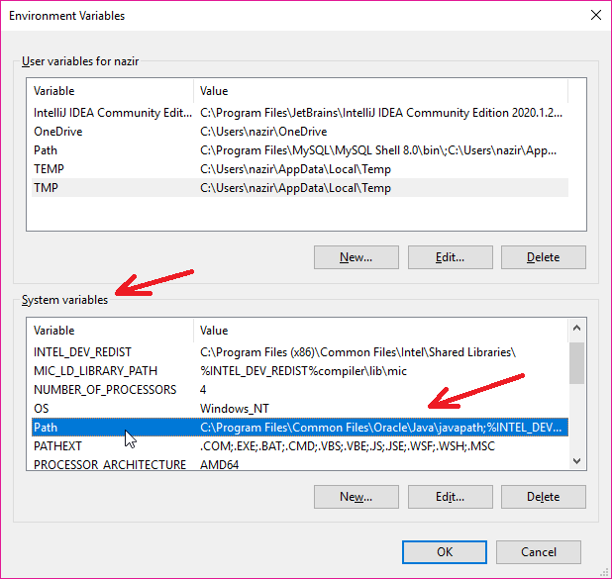
Task: Click Delete button under User variables
Action: pos(543,257)
